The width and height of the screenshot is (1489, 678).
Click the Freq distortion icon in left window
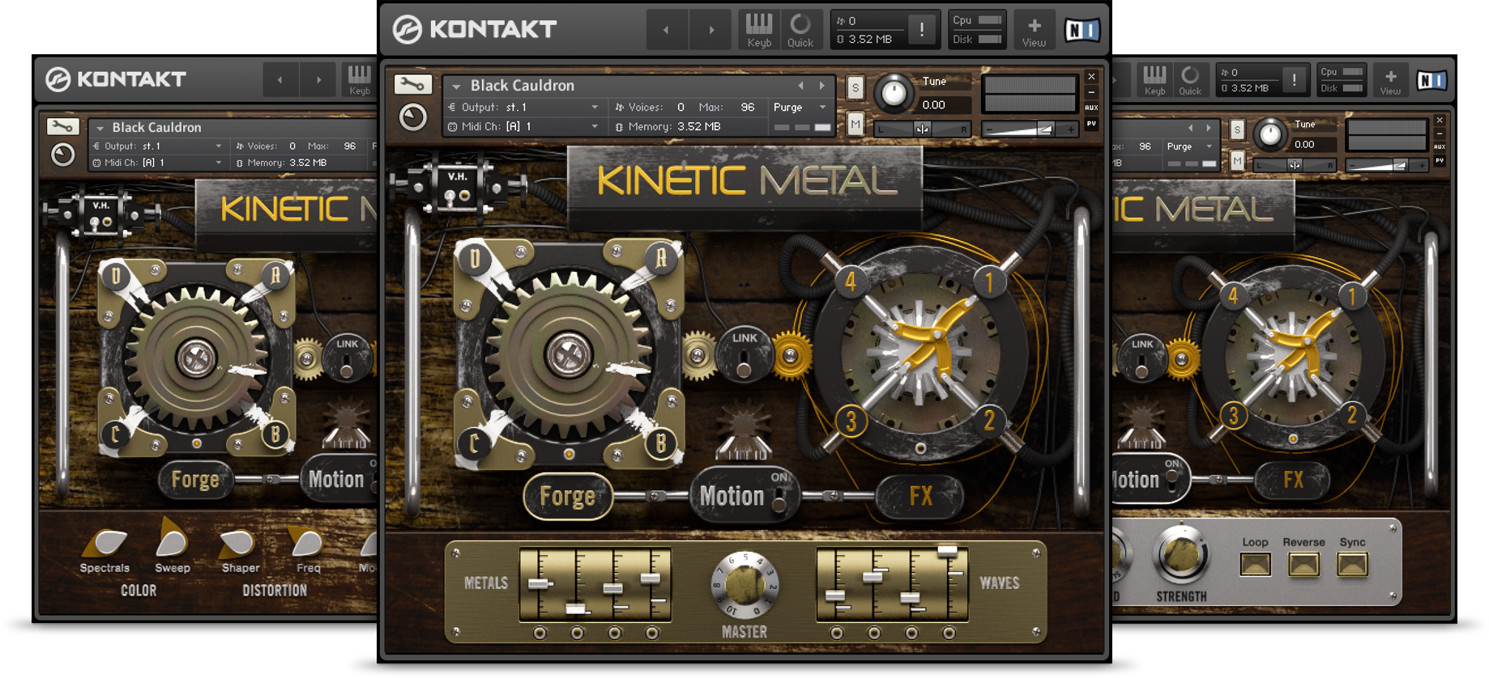pyautogui.click(x=306, y=541)
